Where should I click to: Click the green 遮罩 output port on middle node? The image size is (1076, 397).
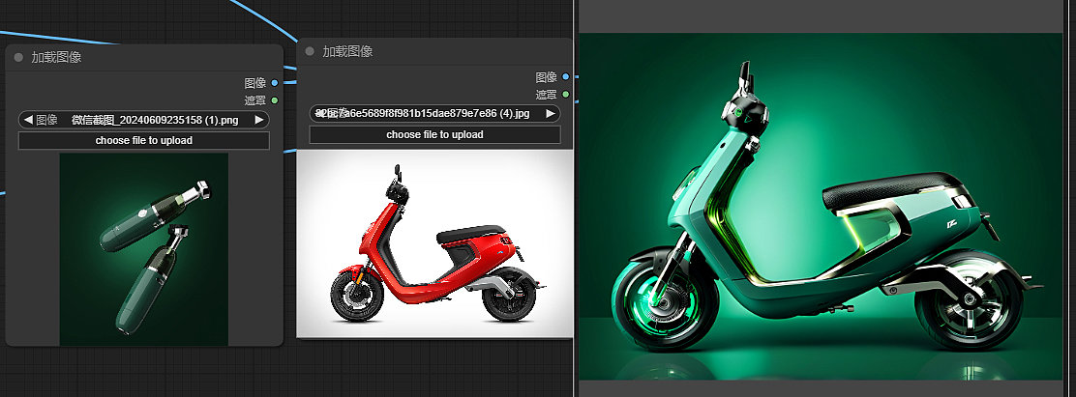point(566,94)
